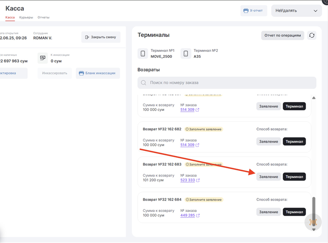Click the search magnifier icon in Возвраты

coord(144,83)
